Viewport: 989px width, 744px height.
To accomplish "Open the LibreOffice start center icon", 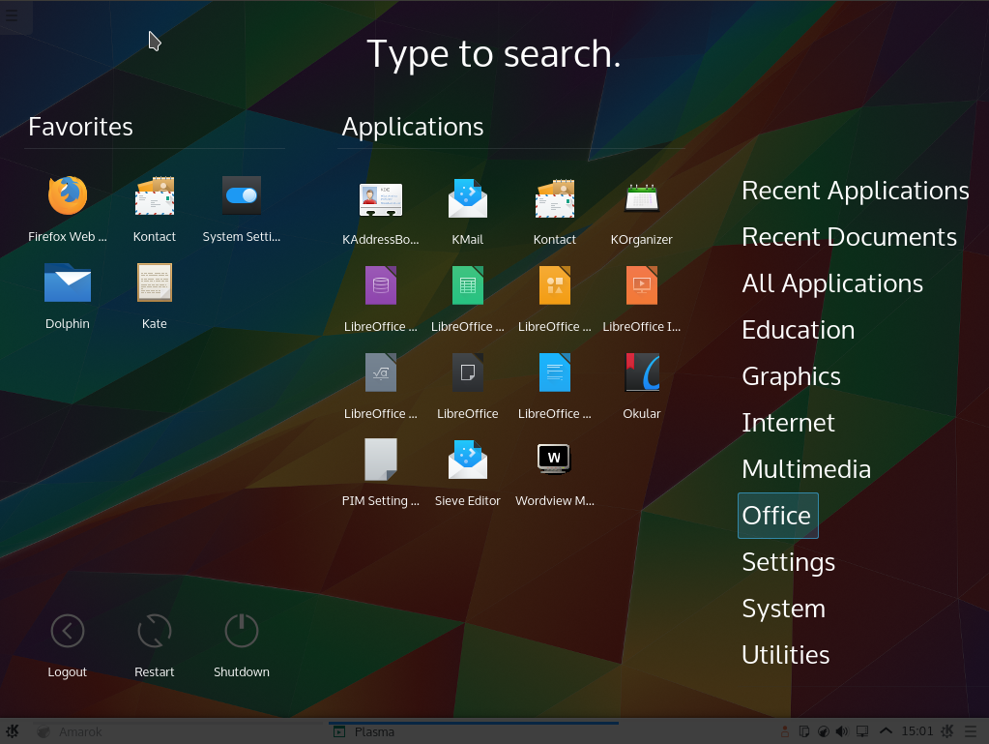I will tap(467, 386).
